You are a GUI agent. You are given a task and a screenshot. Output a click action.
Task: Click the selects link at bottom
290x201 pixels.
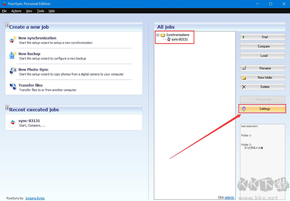click(x=229, y=197)
